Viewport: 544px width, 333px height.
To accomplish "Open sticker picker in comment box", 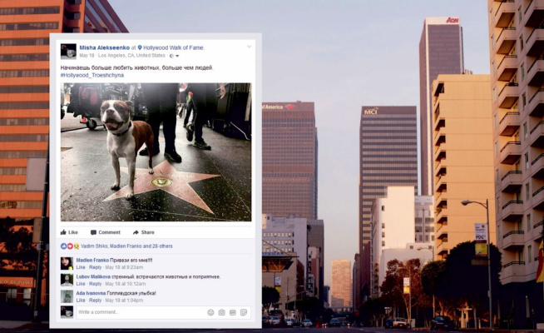I will [244, 312].
